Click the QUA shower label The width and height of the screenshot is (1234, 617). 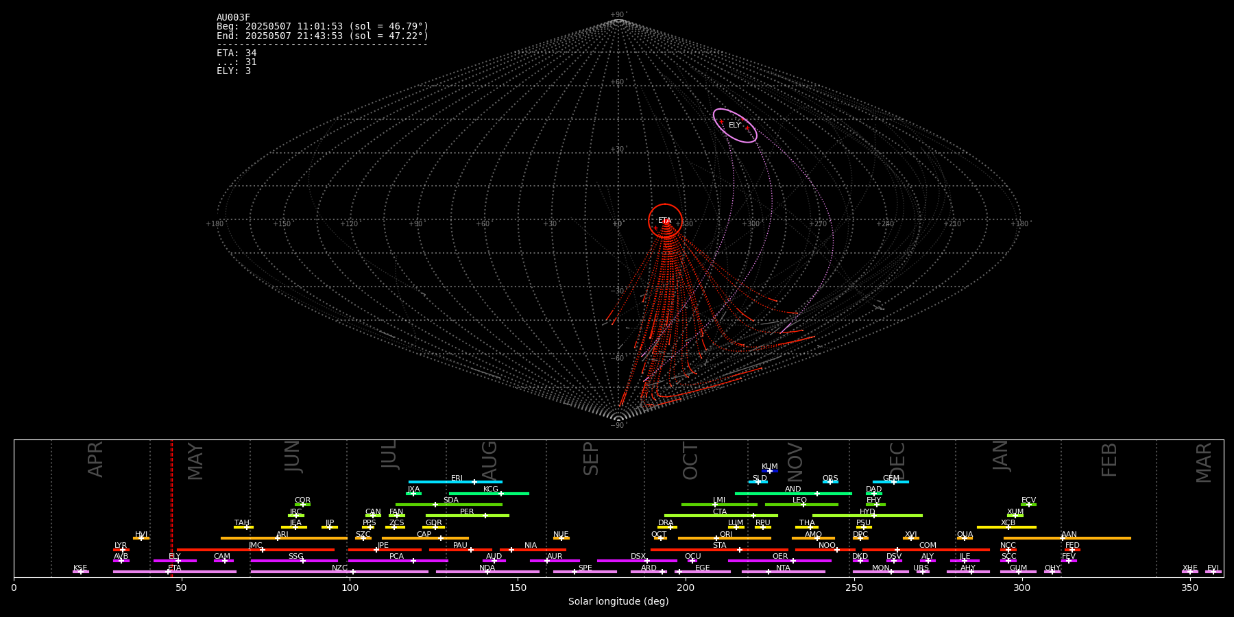pos(965,535)
